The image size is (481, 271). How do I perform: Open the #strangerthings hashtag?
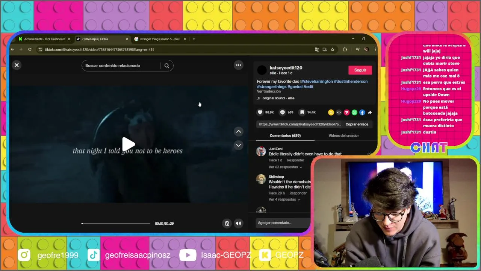click(272, 87)
